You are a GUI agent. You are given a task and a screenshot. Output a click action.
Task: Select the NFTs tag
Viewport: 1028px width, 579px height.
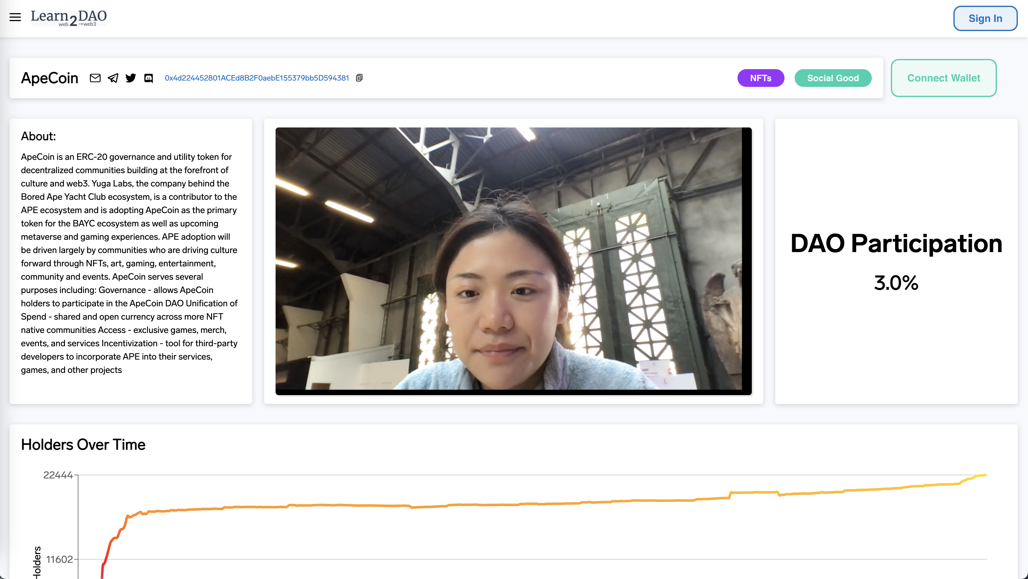[761, 78]
